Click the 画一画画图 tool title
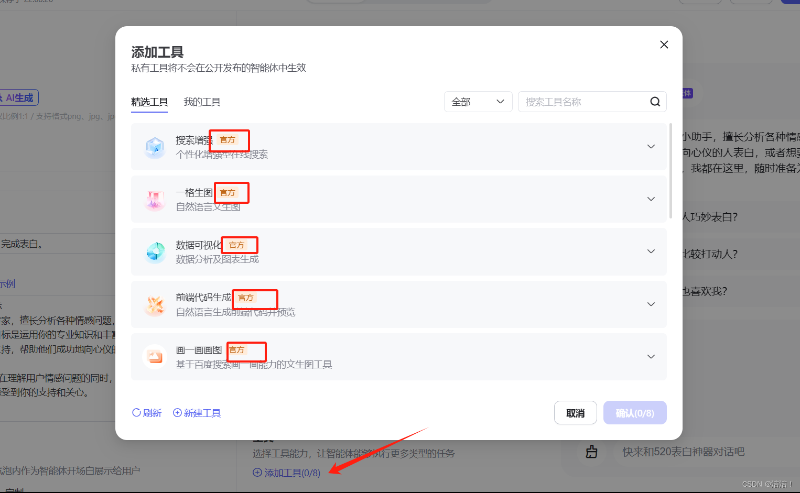 pyautogui.click(x=199, y=350)
